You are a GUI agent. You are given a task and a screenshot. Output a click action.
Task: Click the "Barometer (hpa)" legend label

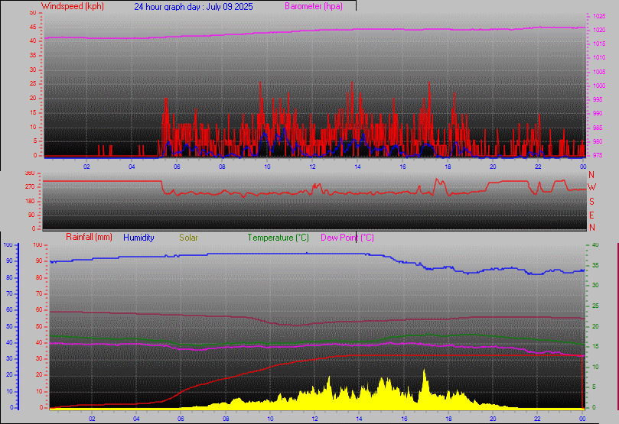314,6
